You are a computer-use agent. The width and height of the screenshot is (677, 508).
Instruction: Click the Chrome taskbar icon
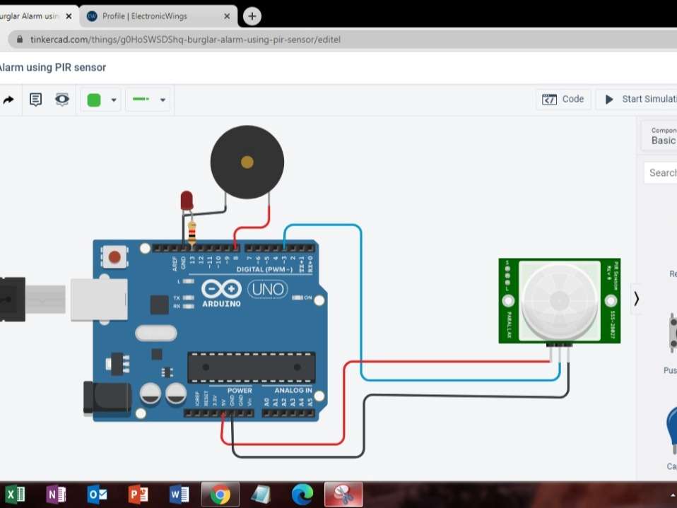tap(220, 495)
